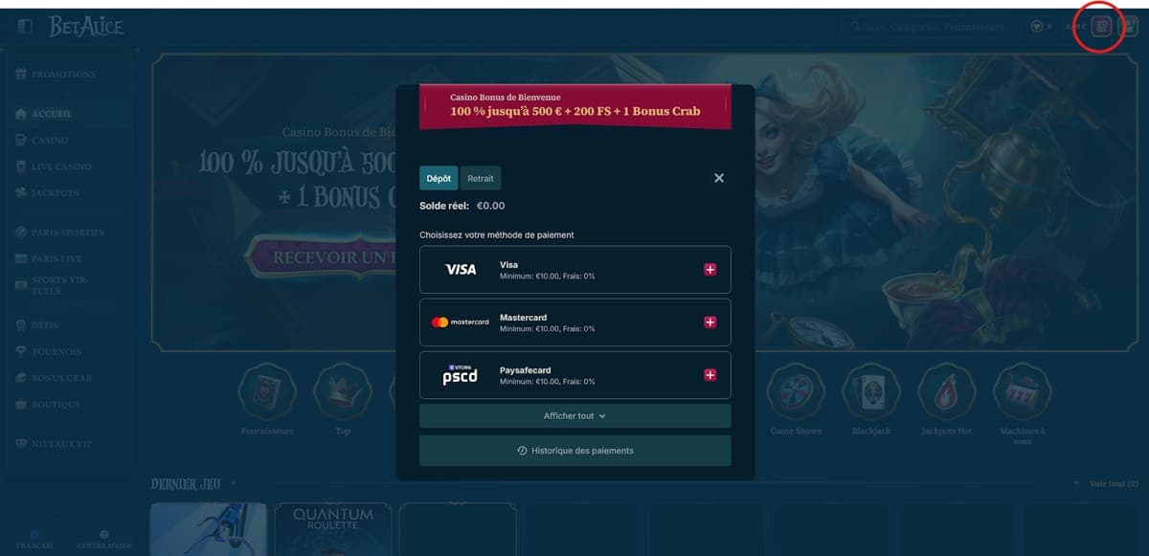This screenshot has height=556, width=1149.
Task: Open Historique des paiements
Action: (x=574, y=451)
